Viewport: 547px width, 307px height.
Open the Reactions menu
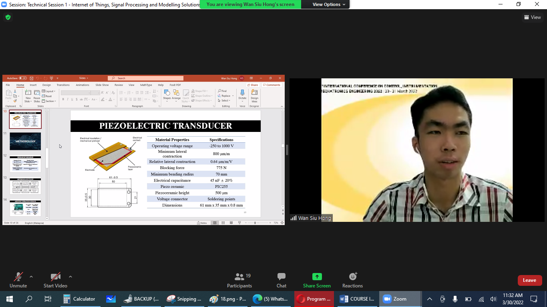pos(352,280)
